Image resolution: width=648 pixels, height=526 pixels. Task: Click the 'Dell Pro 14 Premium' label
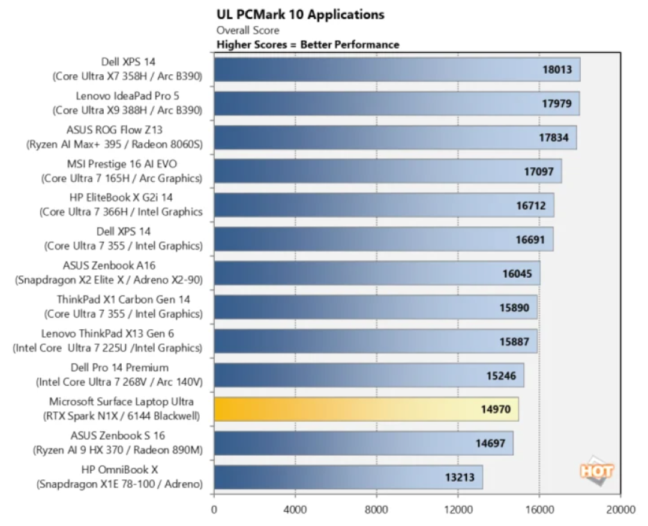click(x=120, y=368)
